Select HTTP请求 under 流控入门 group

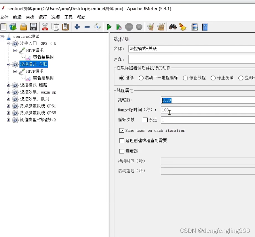pos(35,50)
